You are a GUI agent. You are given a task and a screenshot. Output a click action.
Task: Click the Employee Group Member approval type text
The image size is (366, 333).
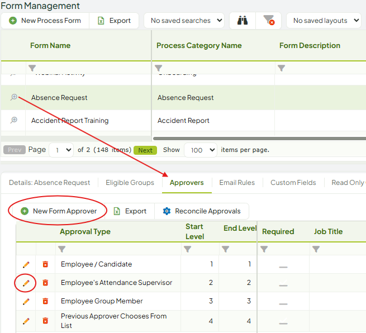click(x=102, y=301)
